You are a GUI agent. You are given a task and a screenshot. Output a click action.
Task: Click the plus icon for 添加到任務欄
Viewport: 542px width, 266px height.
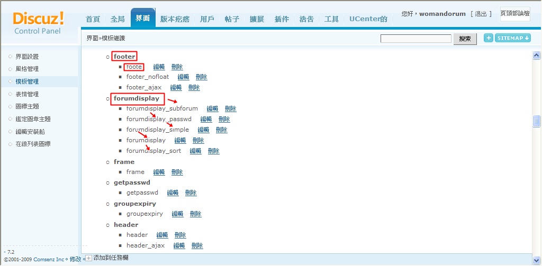(89, 258)
